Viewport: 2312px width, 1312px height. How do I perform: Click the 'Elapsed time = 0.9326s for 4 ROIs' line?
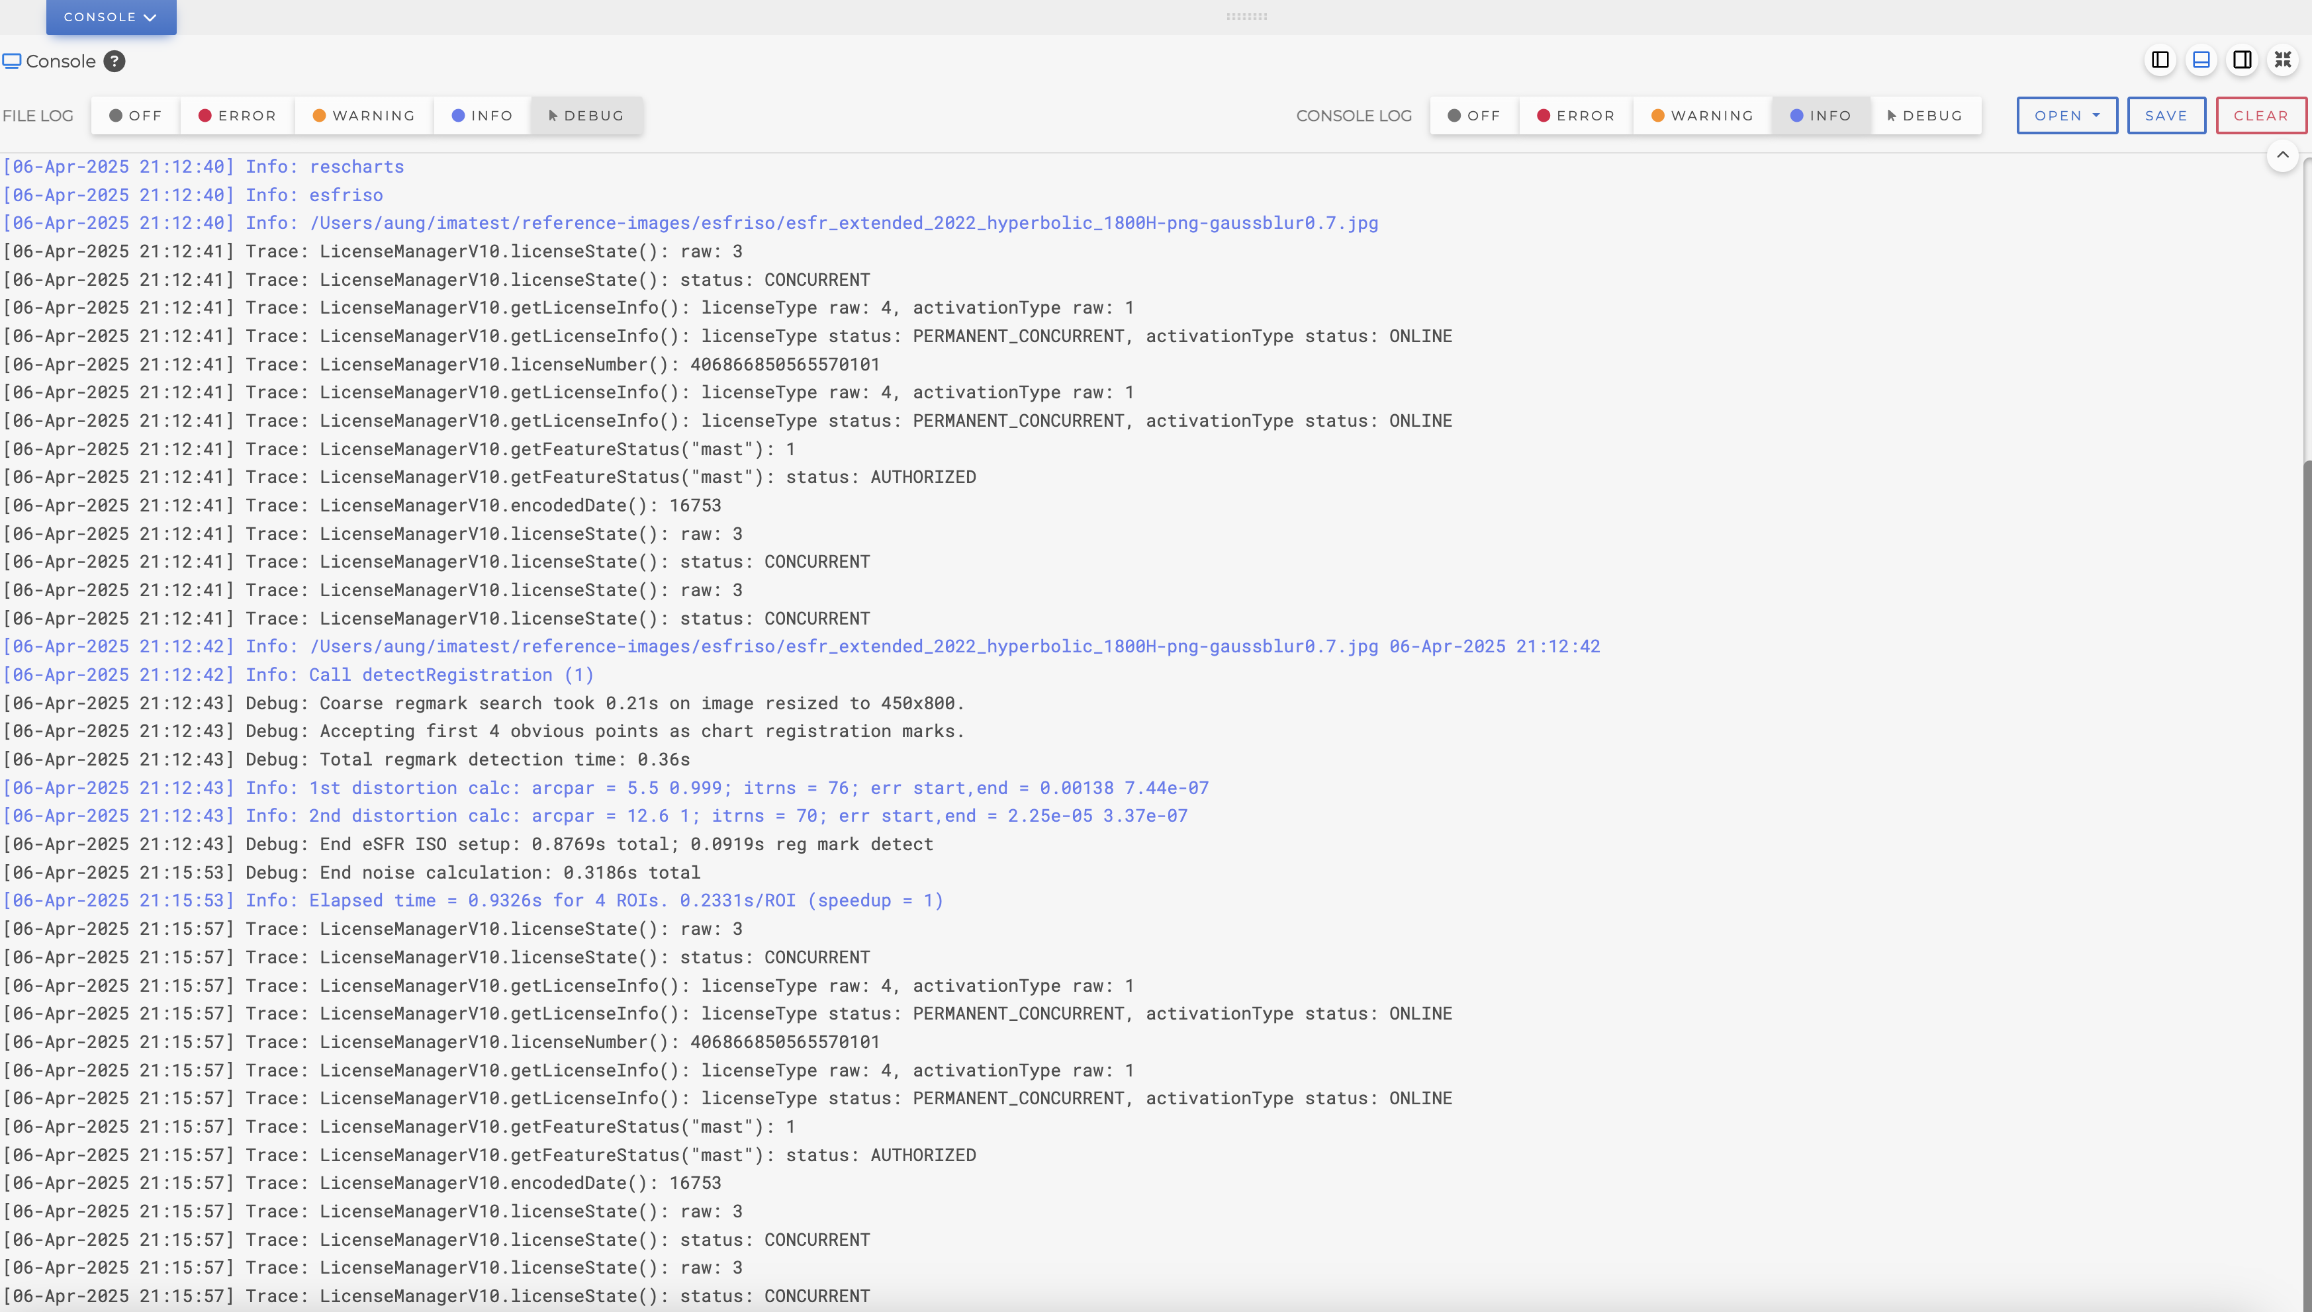[473, 900]
